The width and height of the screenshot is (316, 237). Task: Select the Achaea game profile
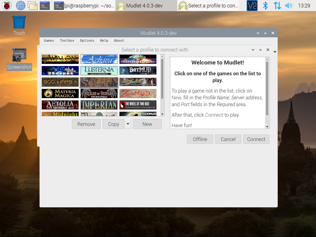click(99, 59)
